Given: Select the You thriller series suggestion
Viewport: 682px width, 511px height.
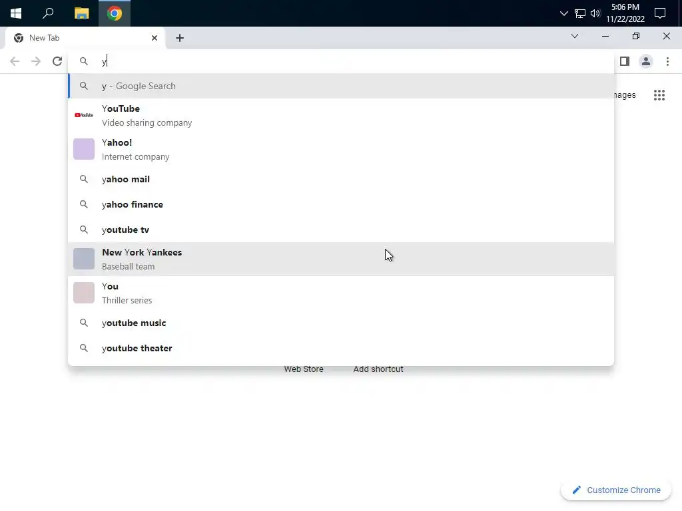Looking at the screenshot, I should (341, 293).
